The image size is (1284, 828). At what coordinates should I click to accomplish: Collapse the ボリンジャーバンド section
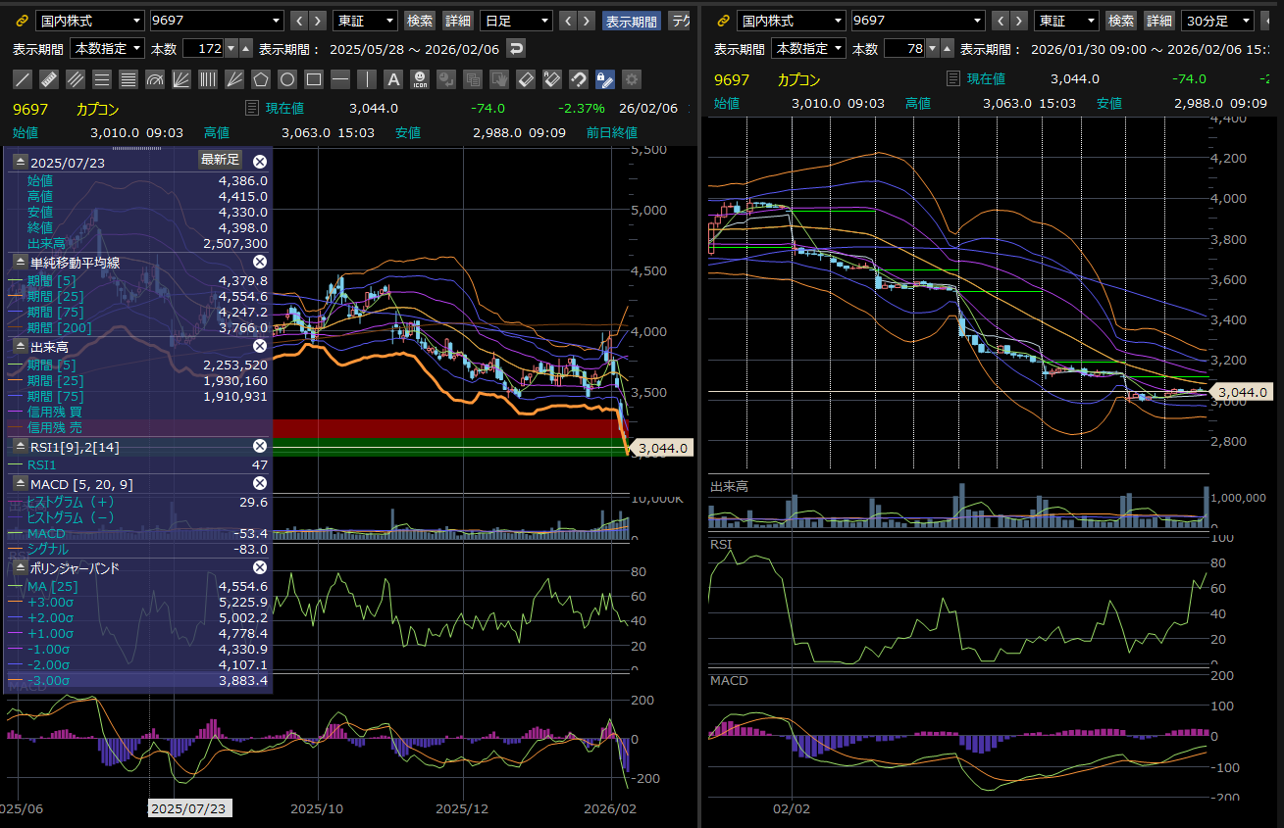pyautogui.click(x=20, y=567)
